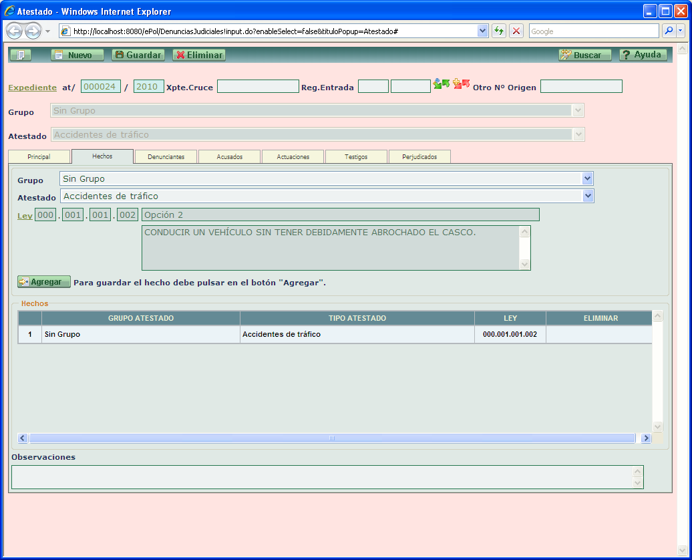Expand the Grupo dropdown in Hechos tab
This screenshot has height=560, width=692.
click(x=588, y=178)
